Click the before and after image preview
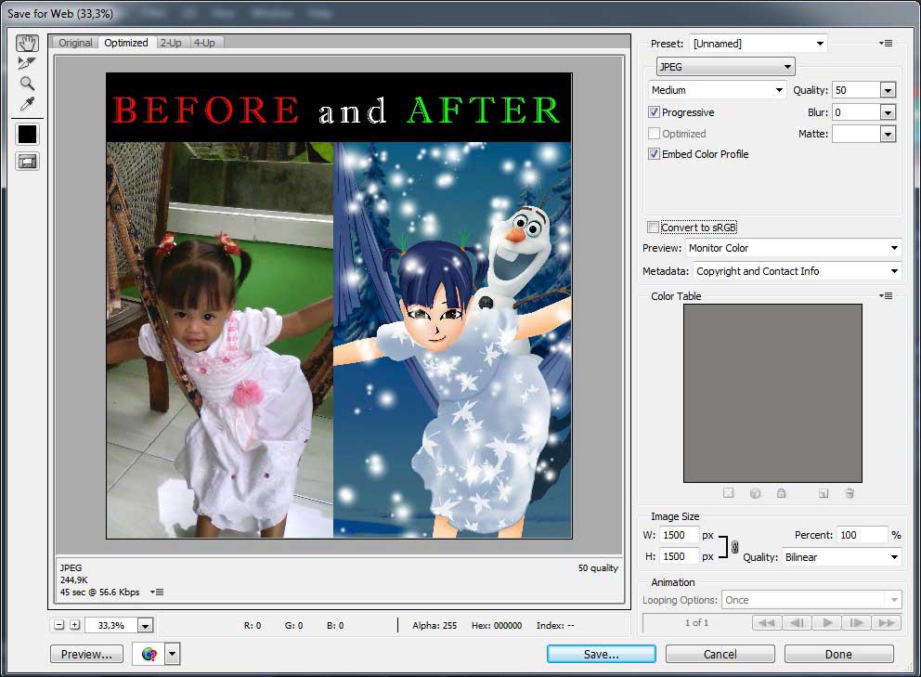 pyautogui.click(x=339, y=305)
